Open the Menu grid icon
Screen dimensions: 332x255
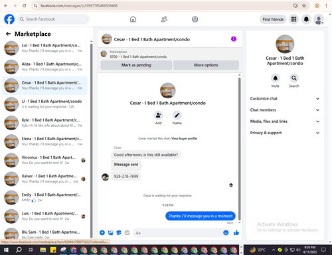coord(293,19)
